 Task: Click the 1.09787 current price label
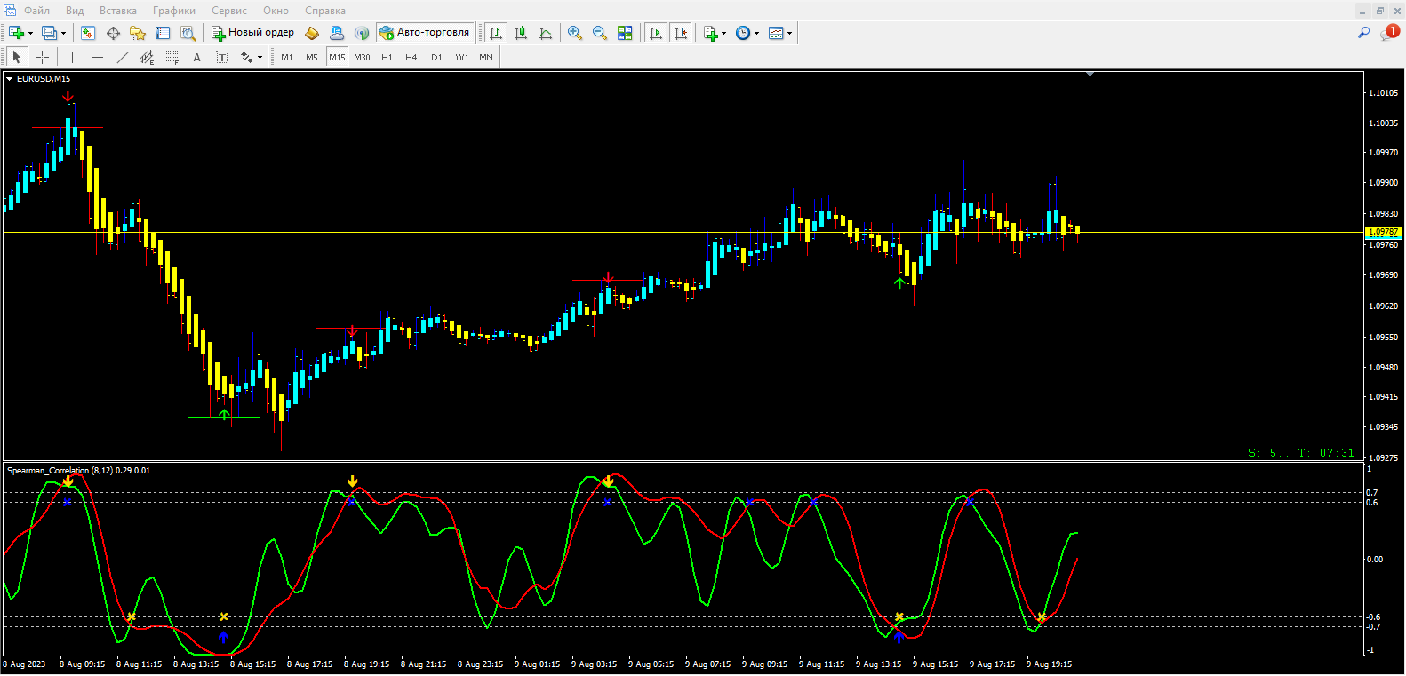click(x=1383, y=232)
